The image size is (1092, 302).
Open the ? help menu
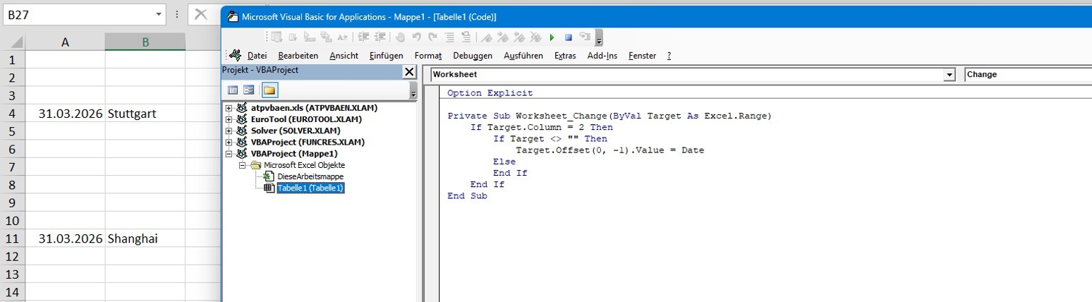tap(669, 56)
